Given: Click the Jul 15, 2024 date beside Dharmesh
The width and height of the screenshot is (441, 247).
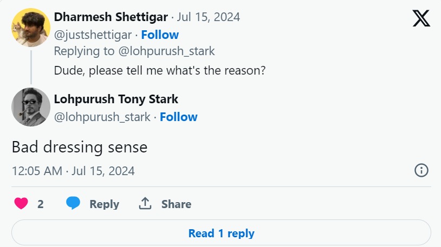Looking at the screenshot, I should (x=209, y=17).
